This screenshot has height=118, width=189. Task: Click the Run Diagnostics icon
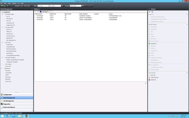click(149, 65)
